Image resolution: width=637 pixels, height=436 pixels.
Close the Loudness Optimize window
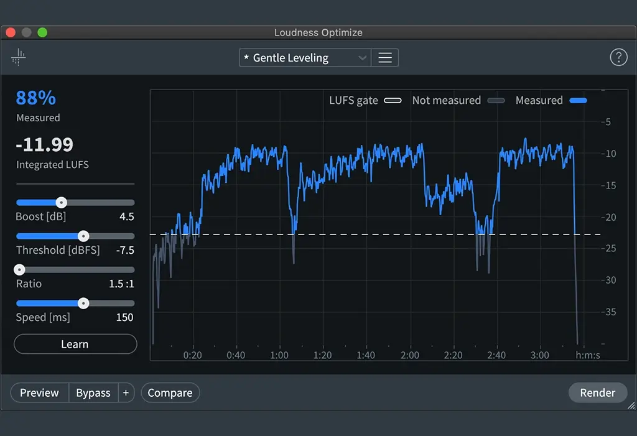(x=11, y=32)
